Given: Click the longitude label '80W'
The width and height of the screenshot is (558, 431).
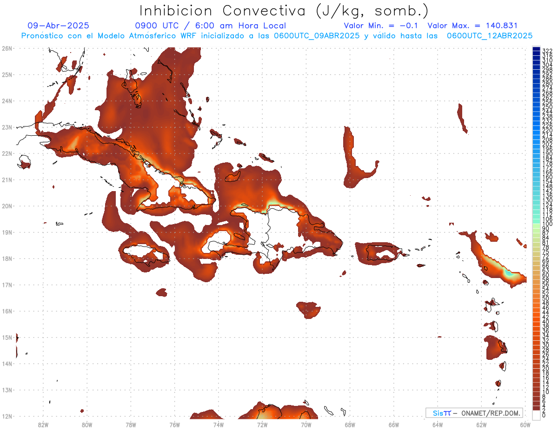Looking at the screenshot, I should (87, 424).
